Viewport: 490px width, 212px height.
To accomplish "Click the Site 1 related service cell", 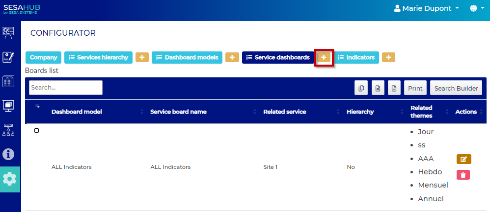I will (271, 167).
